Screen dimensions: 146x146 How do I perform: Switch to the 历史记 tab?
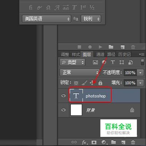pyautogui.click(x=124, y=54)
